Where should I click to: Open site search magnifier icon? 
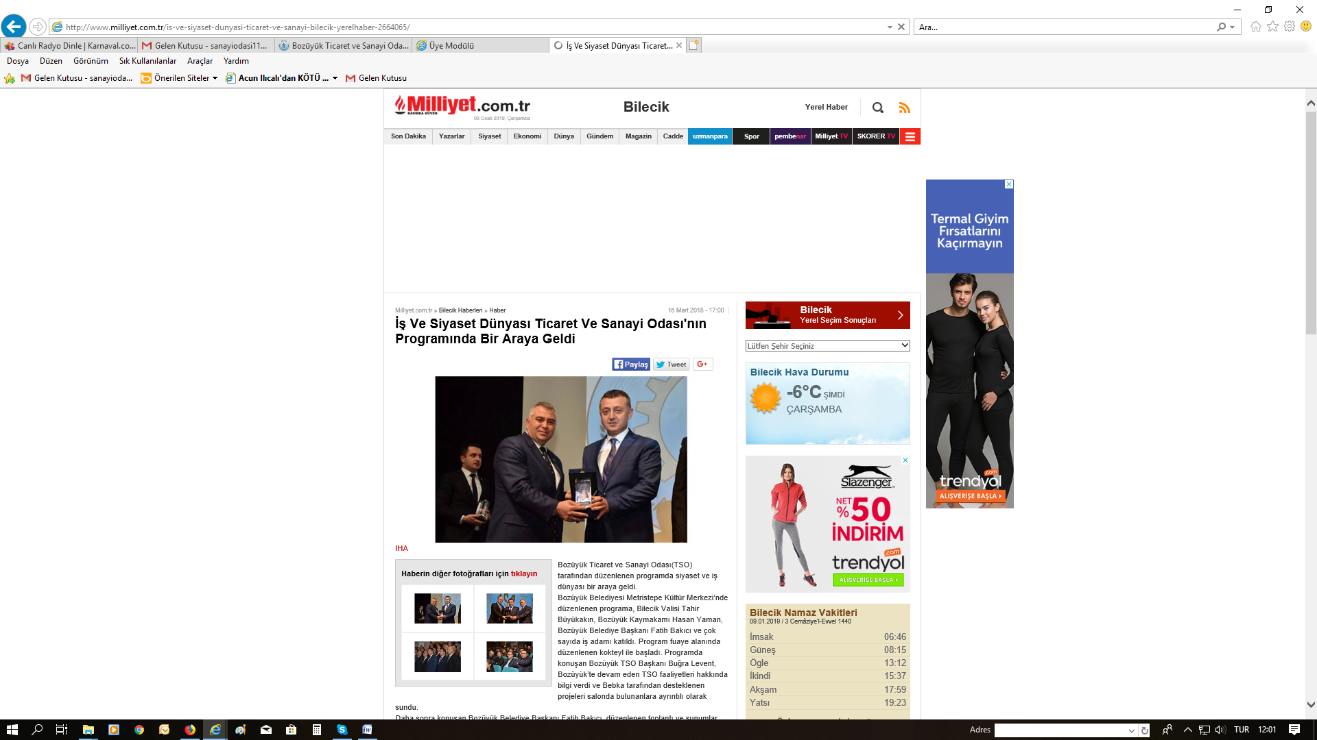pyautogui.click(x=877, y=108)
